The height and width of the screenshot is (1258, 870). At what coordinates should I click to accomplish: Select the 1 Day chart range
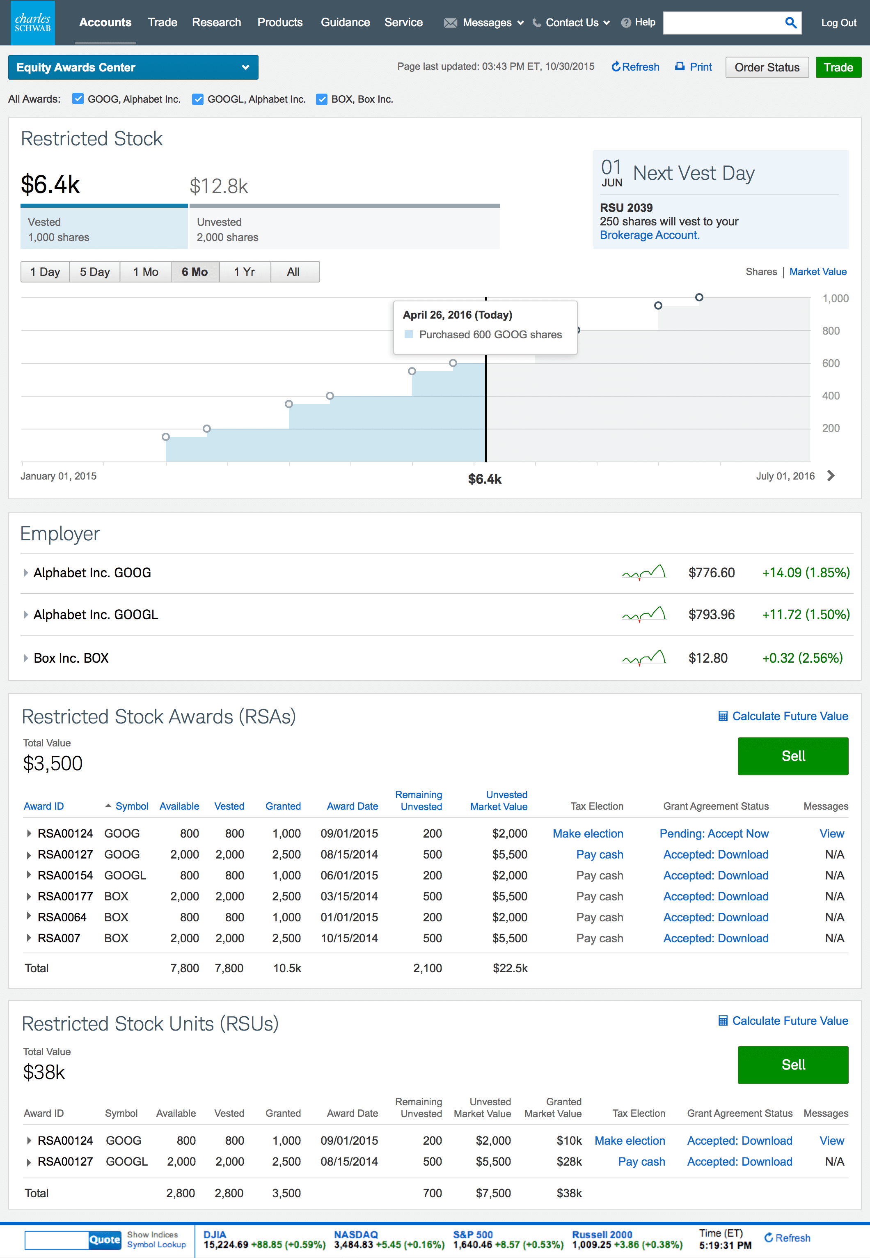[x=45, y=271]
